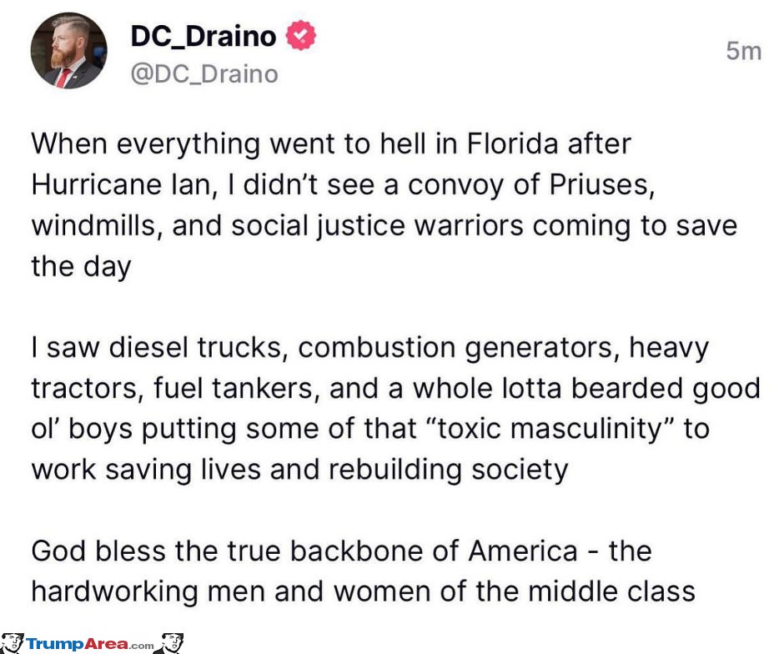Select the paragraph starting I saw diesel trucks

coord(395,408)
